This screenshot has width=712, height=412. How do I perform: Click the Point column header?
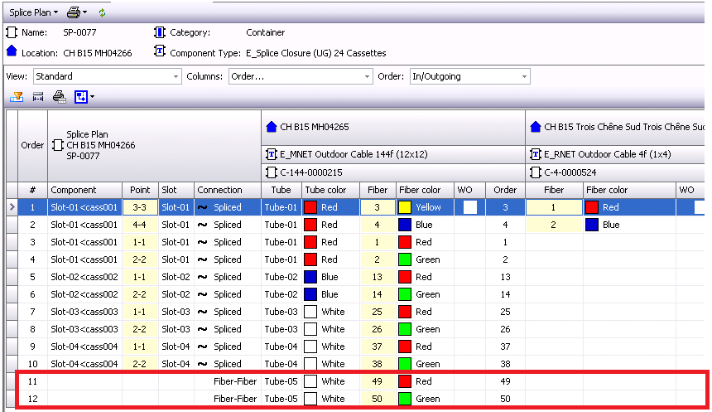140,190
